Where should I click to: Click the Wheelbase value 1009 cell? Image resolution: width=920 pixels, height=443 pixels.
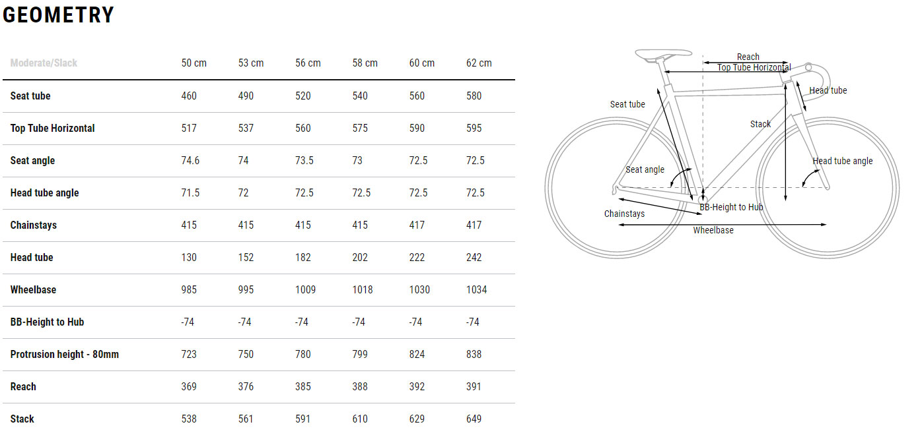pos(305,289)
